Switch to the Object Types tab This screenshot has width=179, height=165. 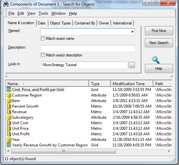pyautogui.click(x=60, y=23)
